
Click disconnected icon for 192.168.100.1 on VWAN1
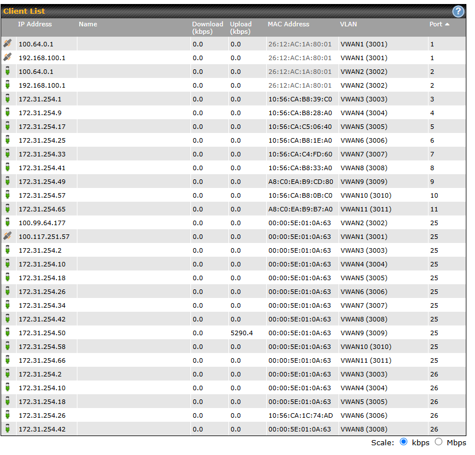pos(8,57)
